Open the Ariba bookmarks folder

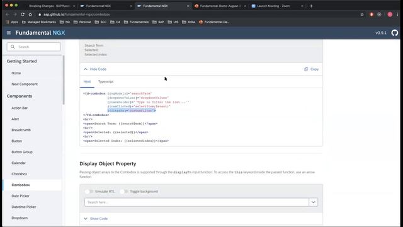(x=189, y=22)
